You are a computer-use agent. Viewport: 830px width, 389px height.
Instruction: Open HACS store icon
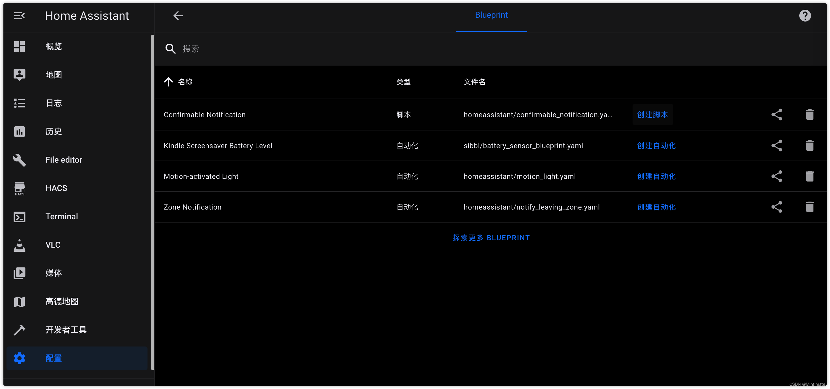19,189
